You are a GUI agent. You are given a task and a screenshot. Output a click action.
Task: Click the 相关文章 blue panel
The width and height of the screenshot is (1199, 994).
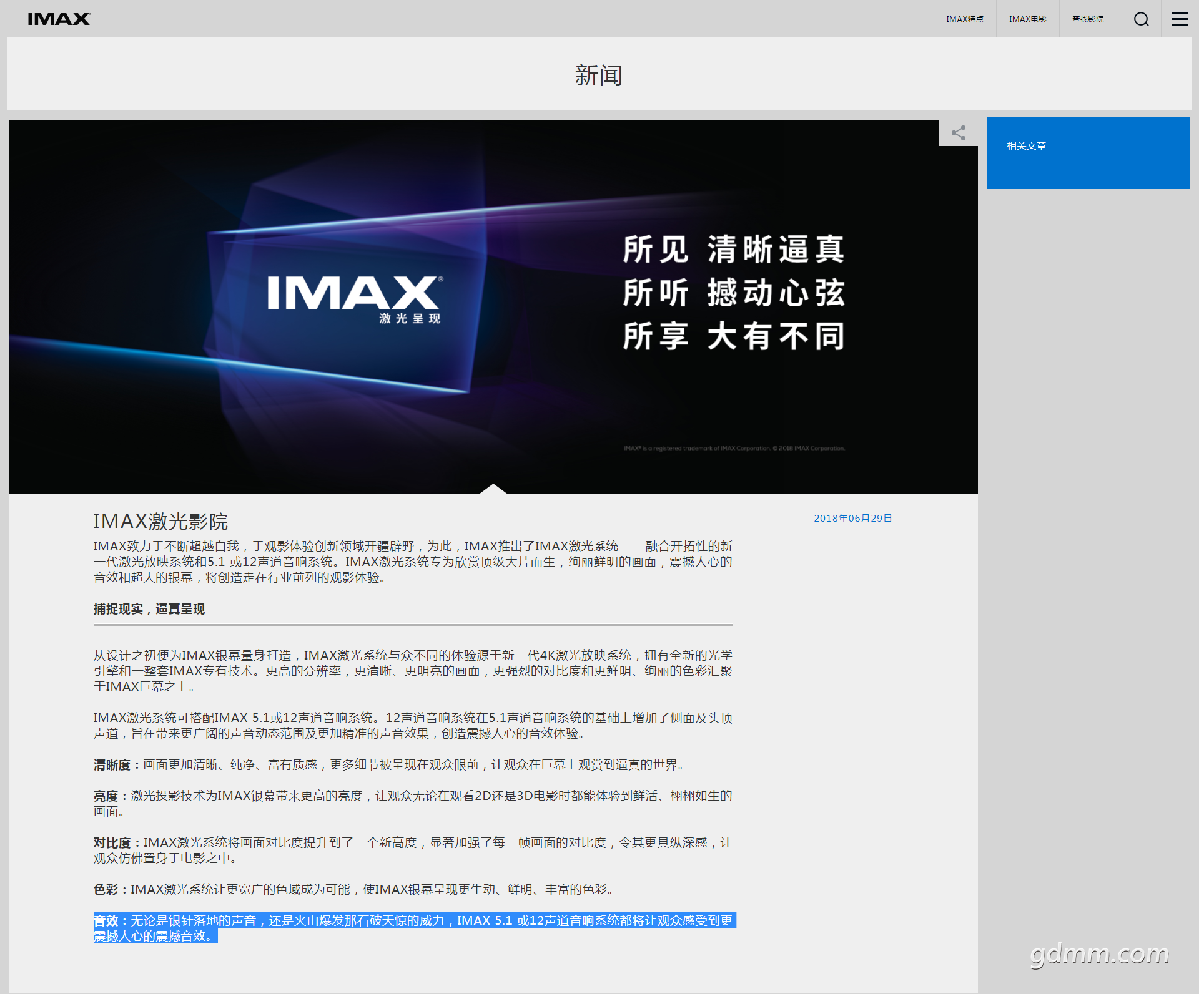pos(1088,153)
